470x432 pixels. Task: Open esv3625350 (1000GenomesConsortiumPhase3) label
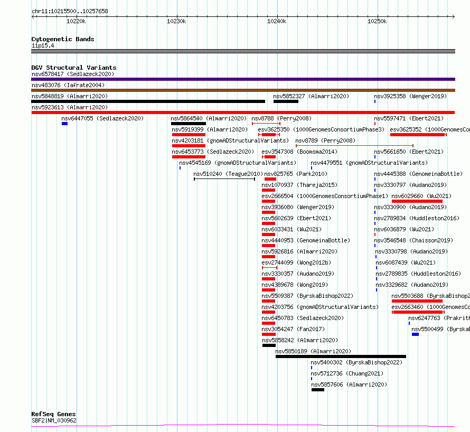tap(321, 129)
